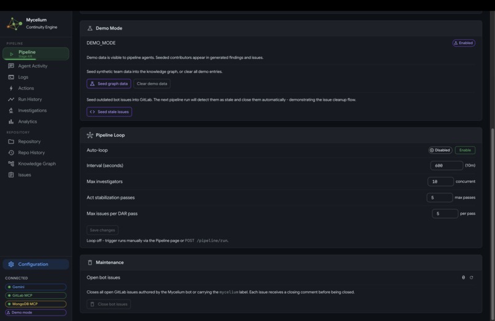Focus Act stabilization passes input field
The image size is (495, 321).
[440, 198]
